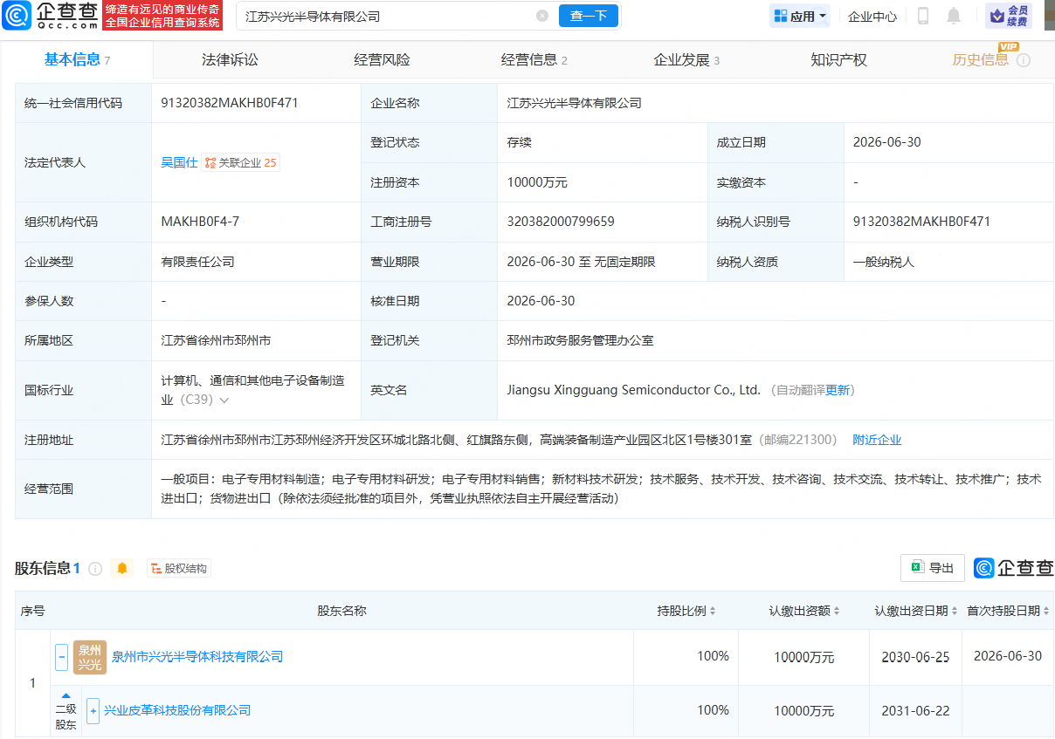Click info icon beside 历史信息 tab
Image resolution: width=1055 pixels, height=739 pixels.
[1024, 60]
